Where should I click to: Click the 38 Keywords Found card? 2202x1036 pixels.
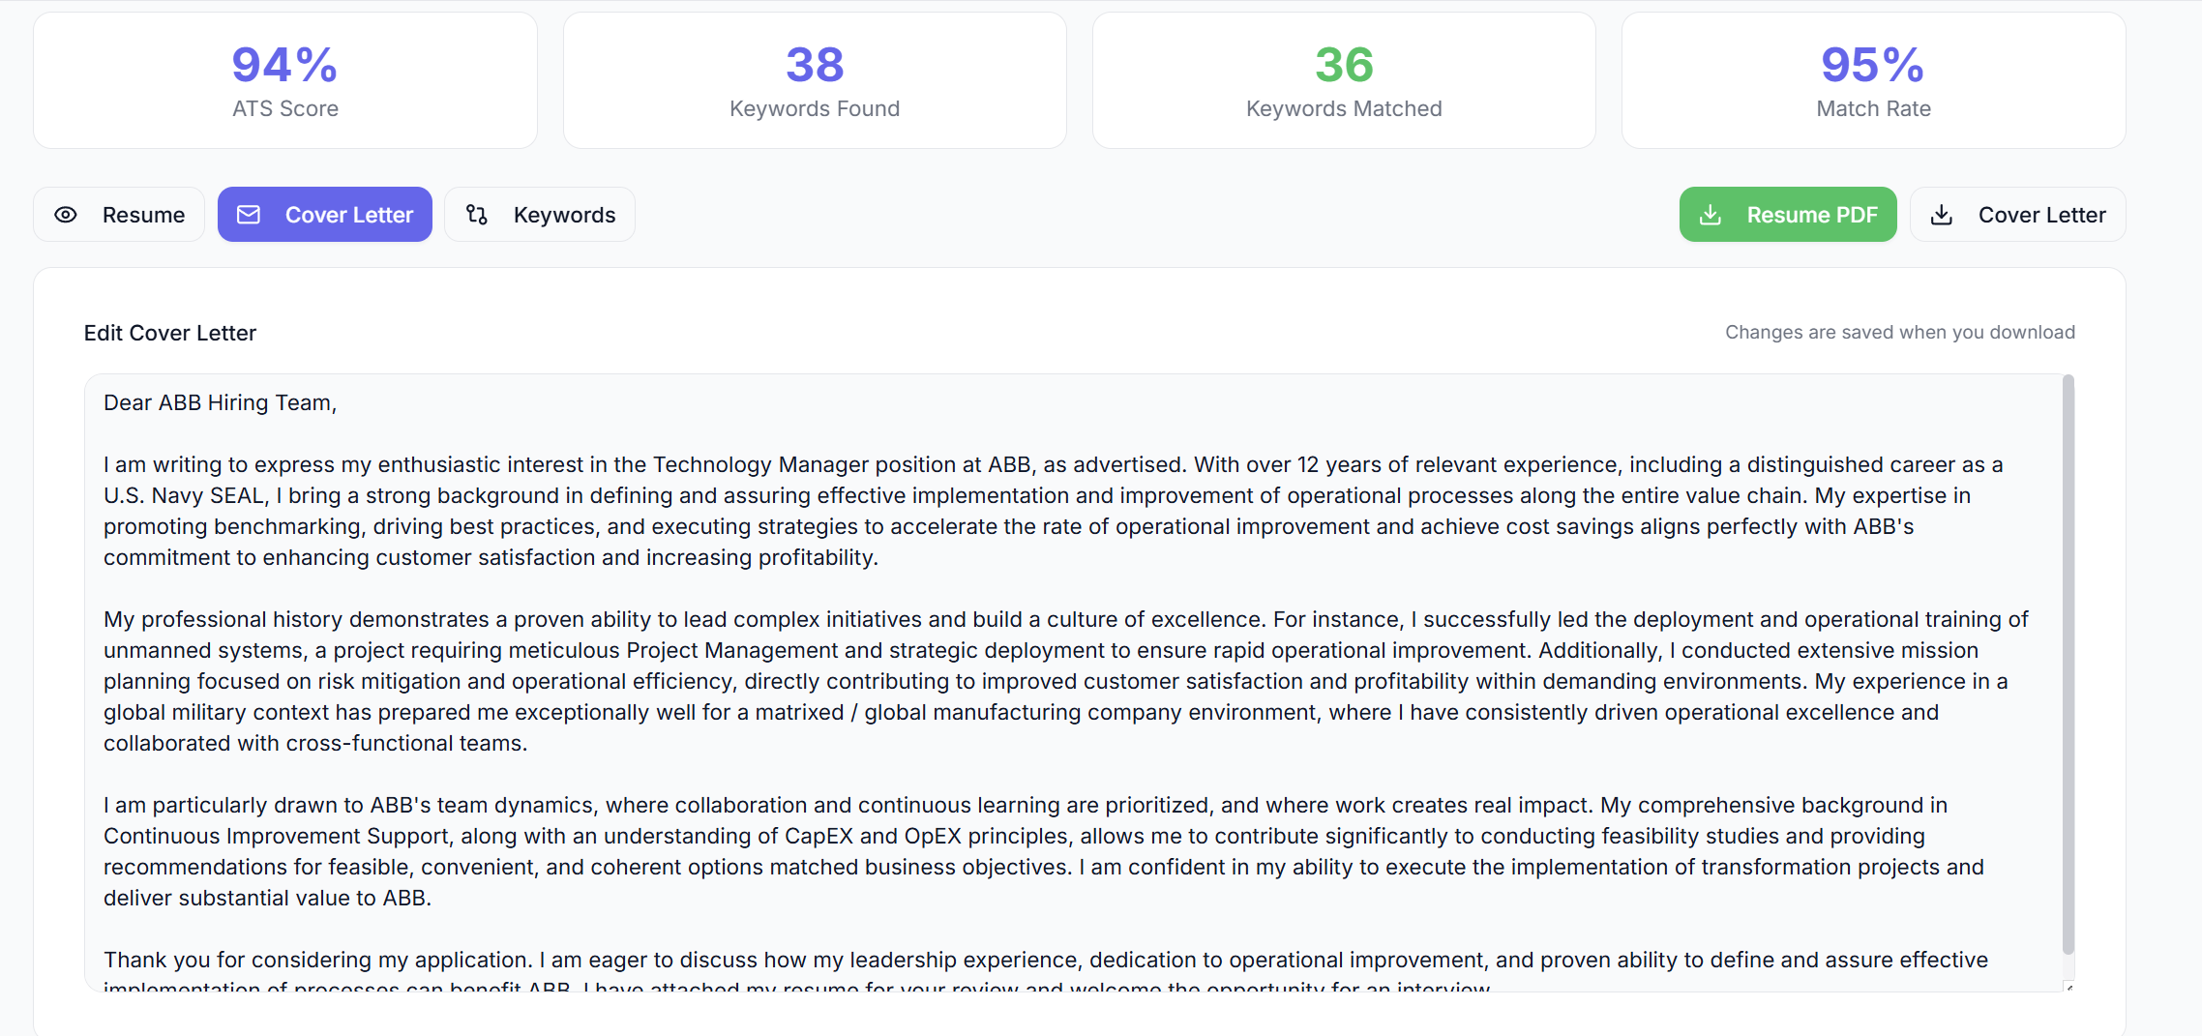[815, 81]
